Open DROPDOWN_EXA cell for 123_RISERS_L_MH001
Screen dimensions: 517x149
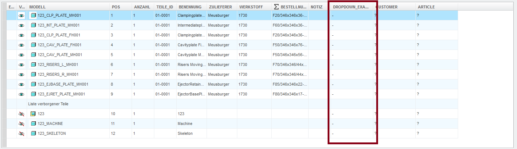coord(351,65)
